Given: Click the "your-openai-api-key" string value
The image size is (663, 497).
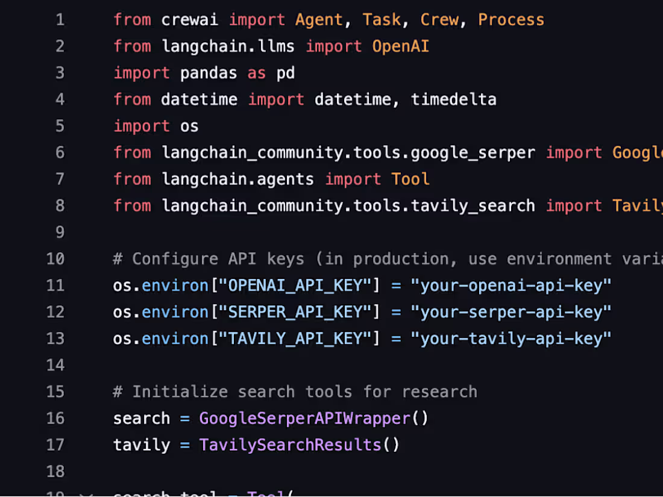Looking at the screenshot, I should point(511,286).
